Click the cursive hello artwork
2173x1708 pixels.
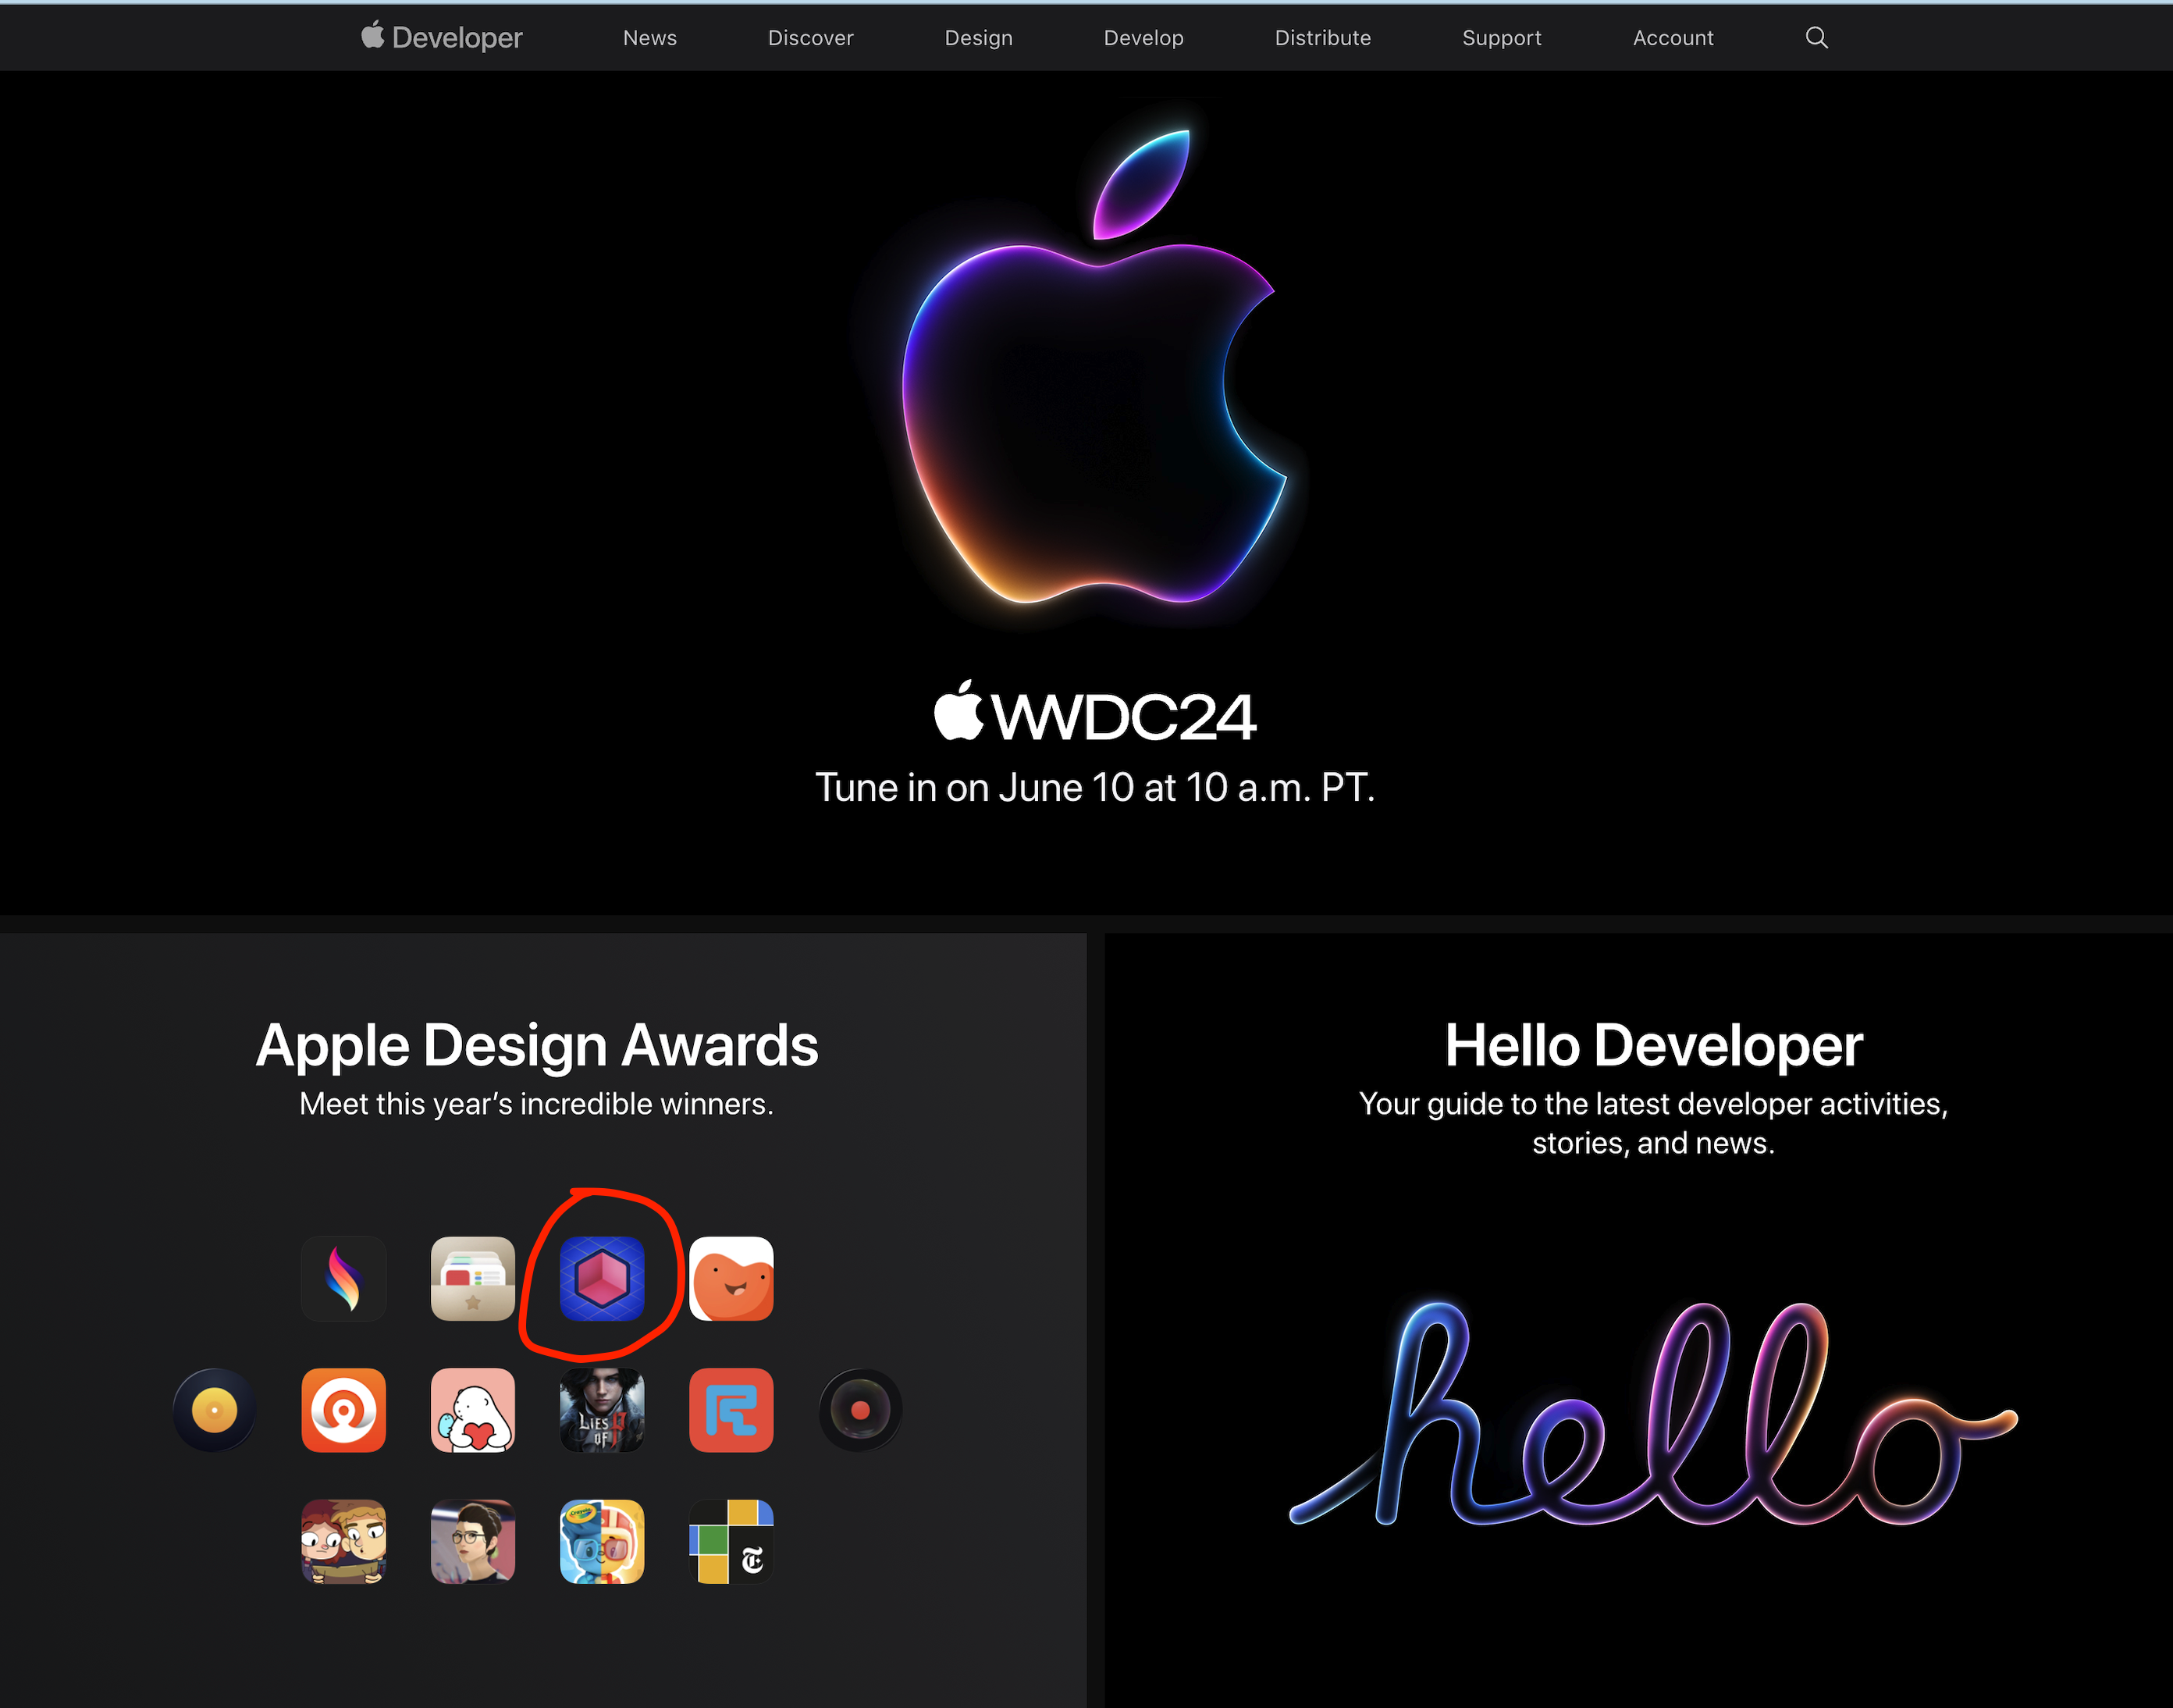click(x=1654, y=1413)
